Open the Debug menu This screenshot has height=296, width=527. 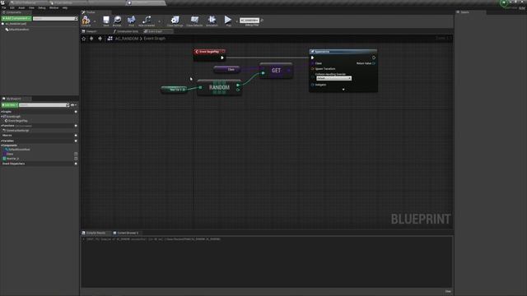click(42, 7)
